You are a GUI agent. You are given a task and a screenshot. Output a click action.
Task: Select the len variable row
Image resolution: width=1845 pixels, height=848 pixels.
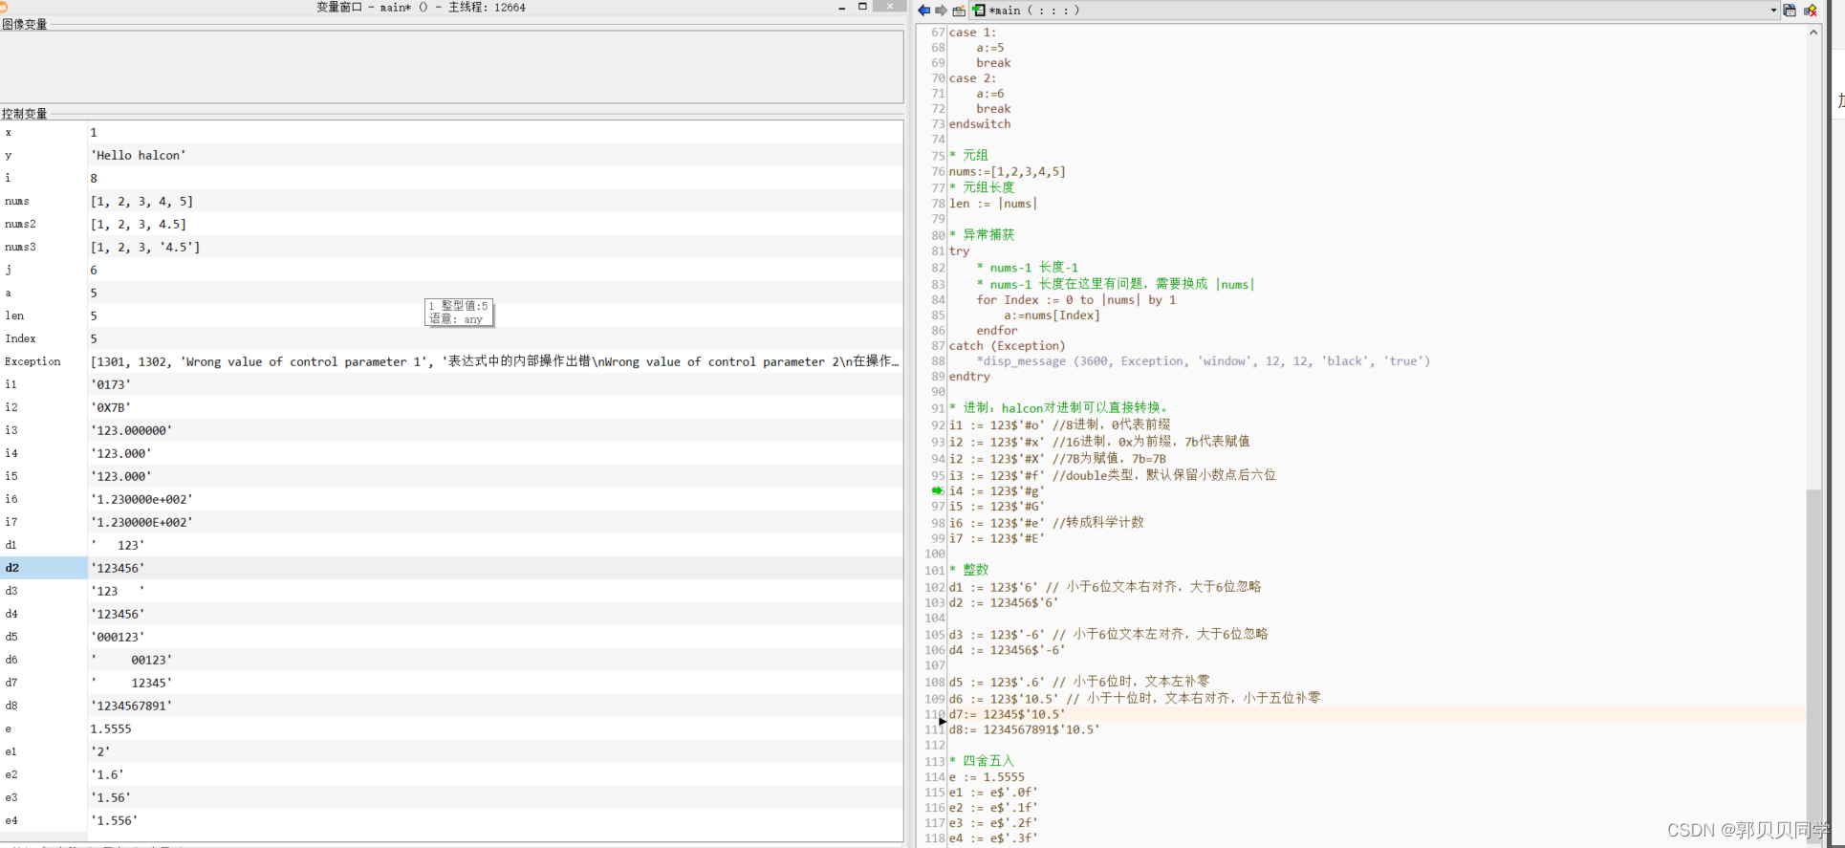coord(451,315)
